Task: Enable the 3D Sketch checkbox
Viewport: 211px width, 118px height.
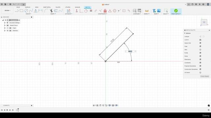Action: click(200, 72)
